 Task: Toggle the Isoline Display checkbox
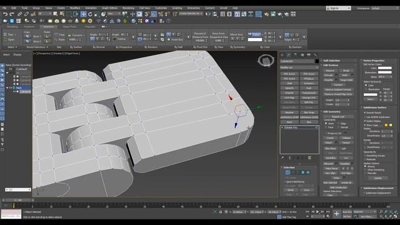[x=365, y=121]
